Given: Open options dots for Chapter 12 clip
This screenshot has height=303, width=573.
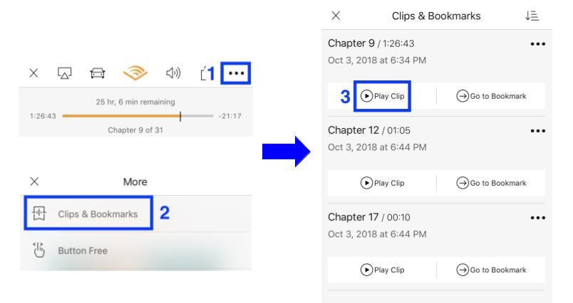Looking at the screenshot, I should pyautogui.click(x=537, y=131).
